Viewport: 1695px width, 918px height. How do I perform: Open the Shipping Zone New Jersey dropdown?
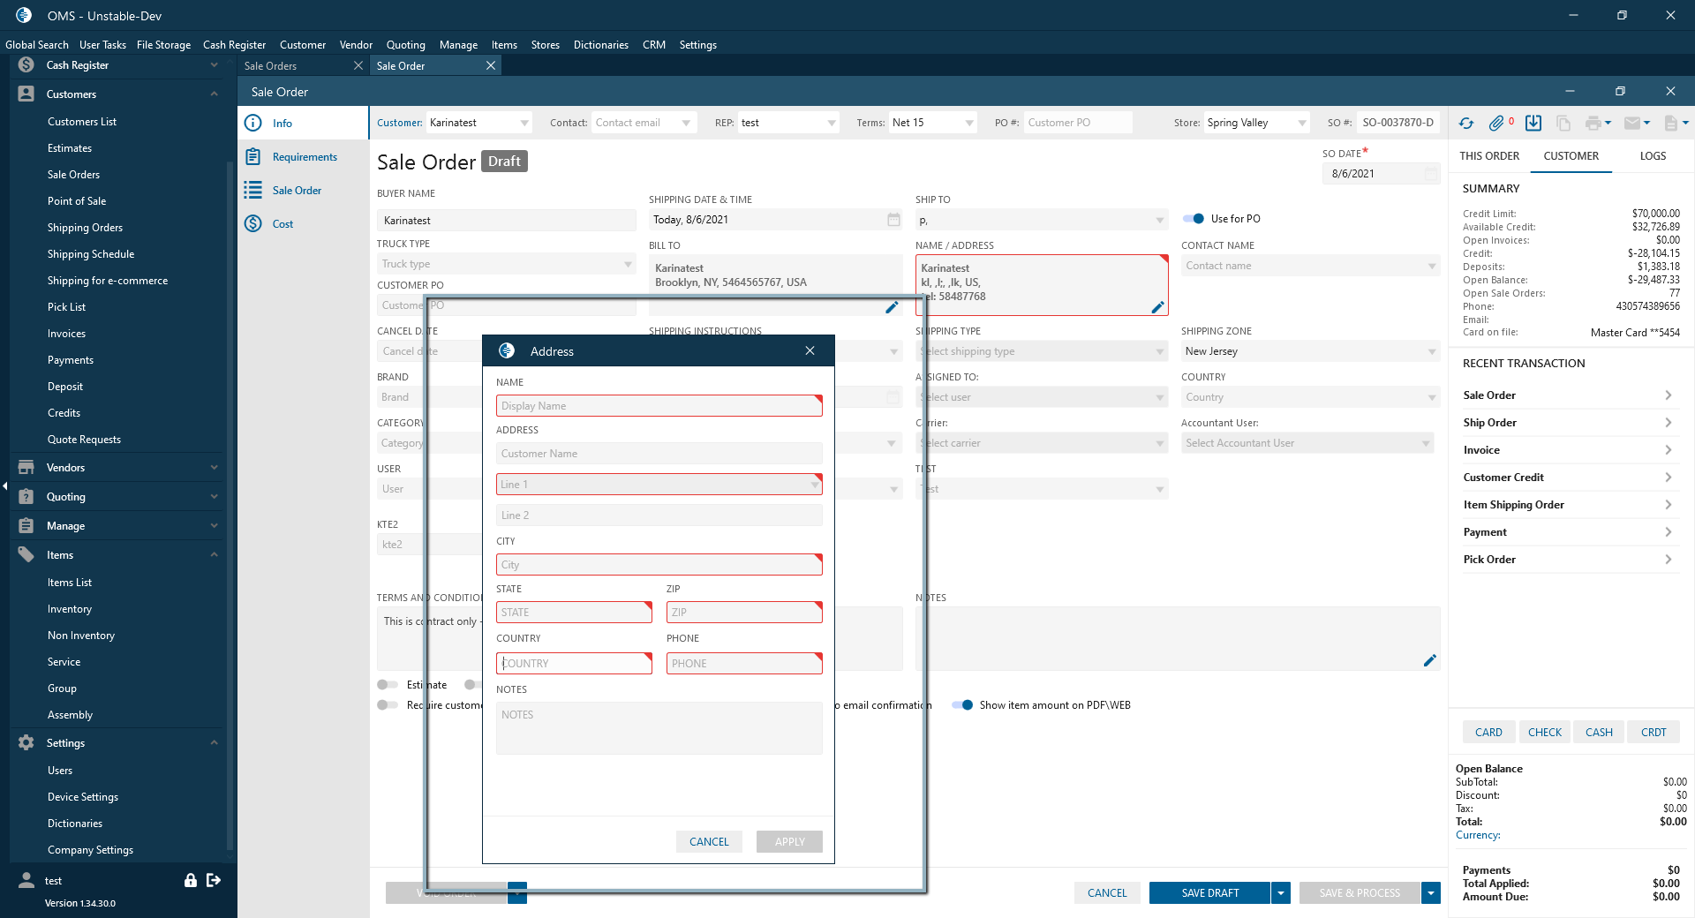click(x=1432, y=352)
